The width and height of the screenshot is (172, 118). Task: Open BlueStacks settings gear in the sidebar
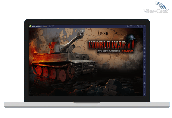click(145, 84)
